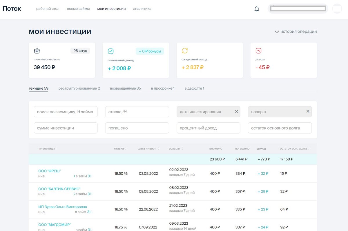
Task: Open мои инвестиции in top navigation
Action: point(111,9)
